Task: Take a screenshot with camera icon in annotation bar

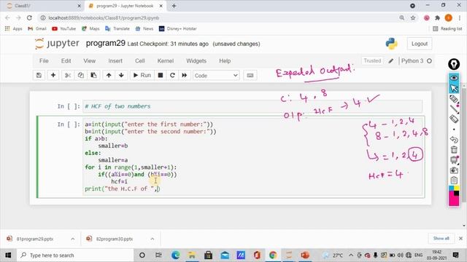Action: [454, 170]
